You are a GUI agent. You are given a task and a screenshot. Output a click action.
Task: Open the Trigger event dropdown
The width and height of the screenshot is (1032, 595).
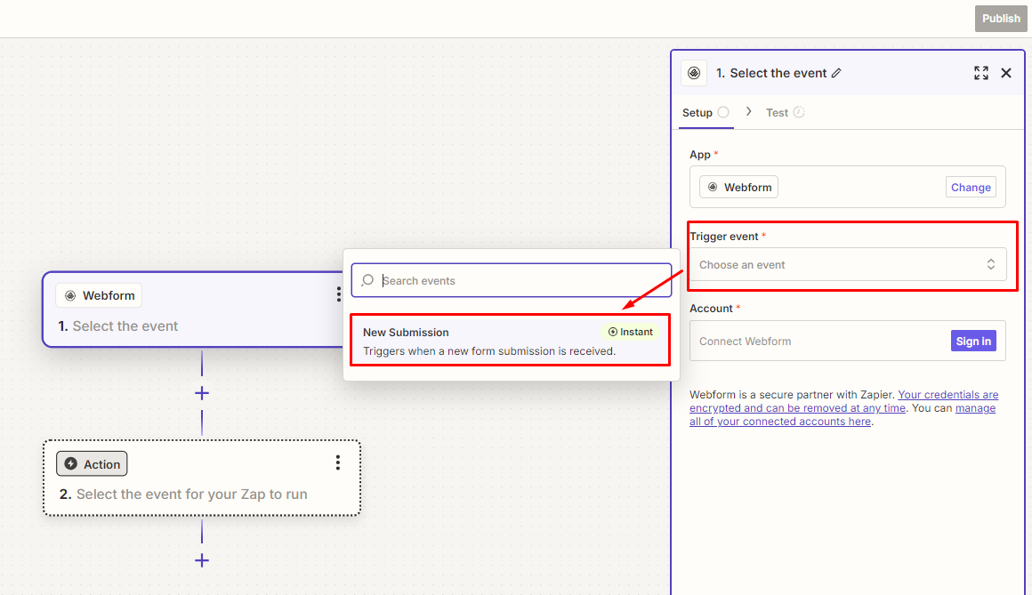(x=848, y=264)
